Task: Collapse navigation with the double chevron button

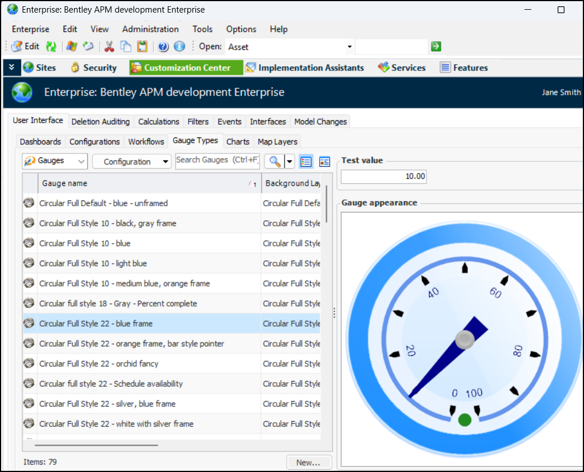Action: (x=11, y=68)
